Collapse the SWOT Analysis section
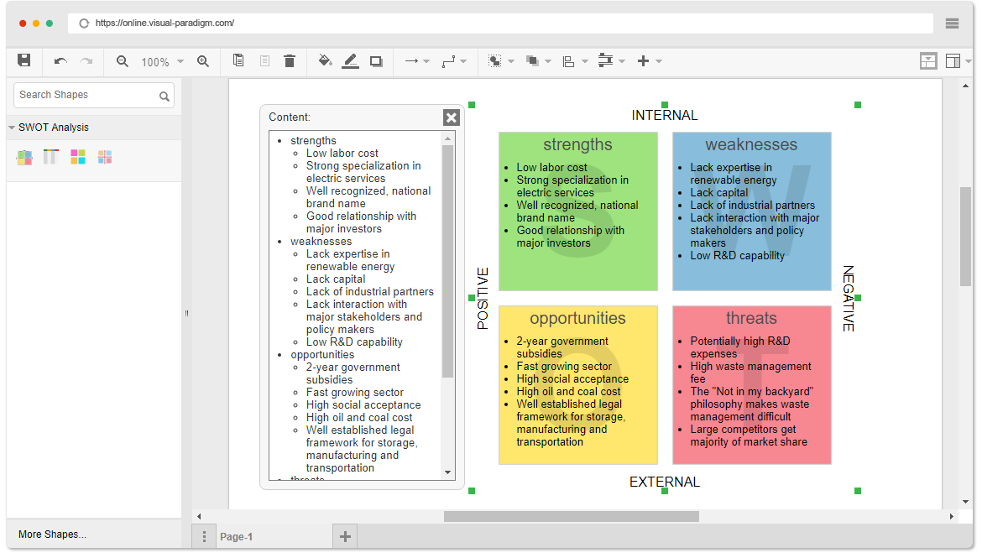 point(12,127)
